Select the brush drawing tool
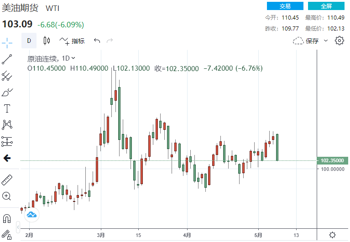350x242 pixels. pyautogui.click(x=7, y=92)
